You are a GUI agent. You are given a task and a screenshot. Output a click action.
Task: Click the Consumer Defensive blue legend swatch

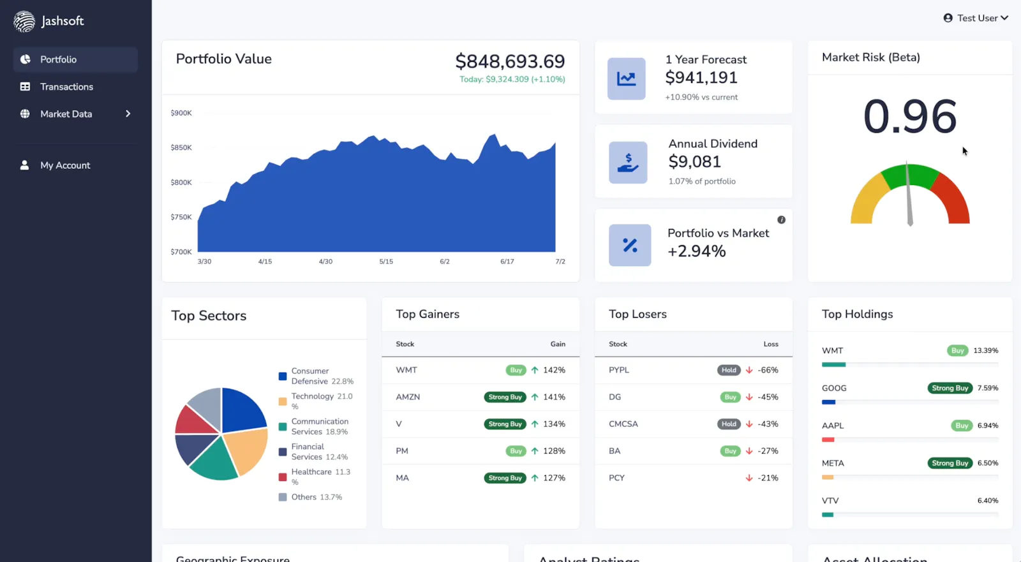point(283,376)
